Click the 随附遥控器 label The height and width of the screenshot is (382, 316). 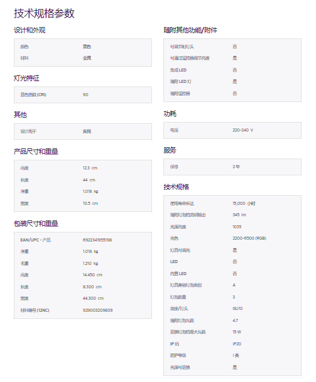[180, 93]
